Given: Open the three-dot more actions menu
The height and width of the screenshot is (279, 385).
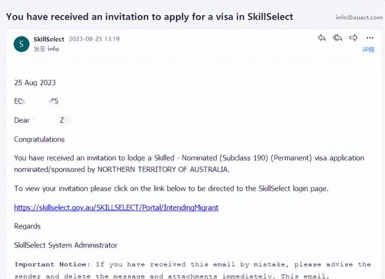Looking at the screenshot, I should [370, 38].
